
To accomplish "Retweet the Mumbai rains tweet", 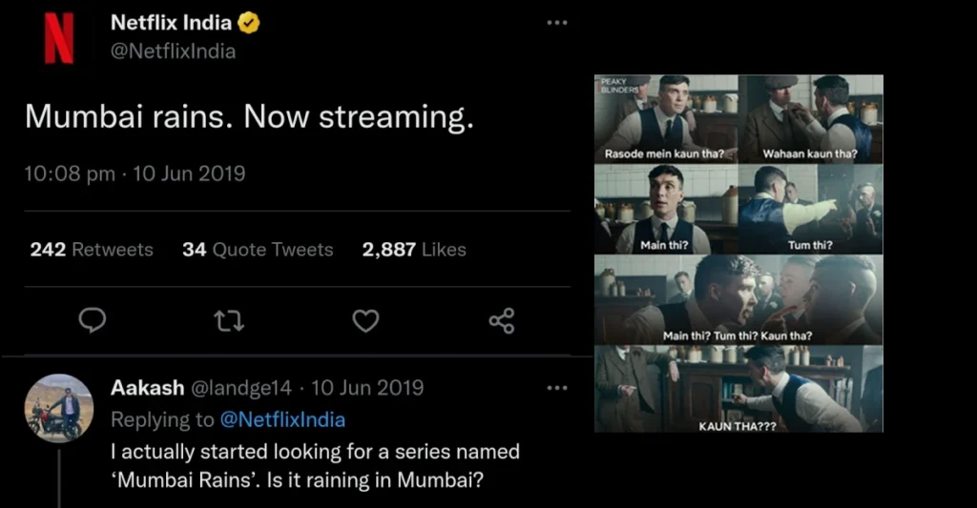I will pos(229,321).
